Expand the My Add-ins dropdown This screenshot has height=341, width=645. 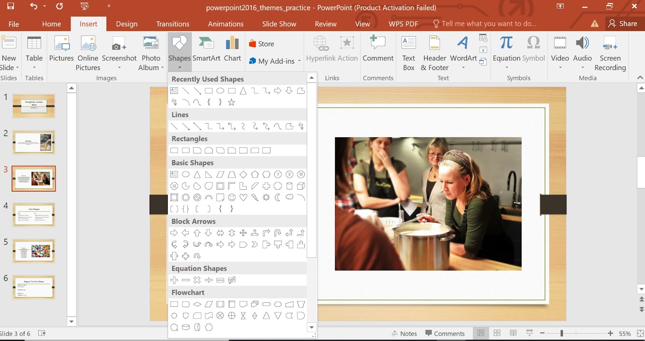point(300,61)
